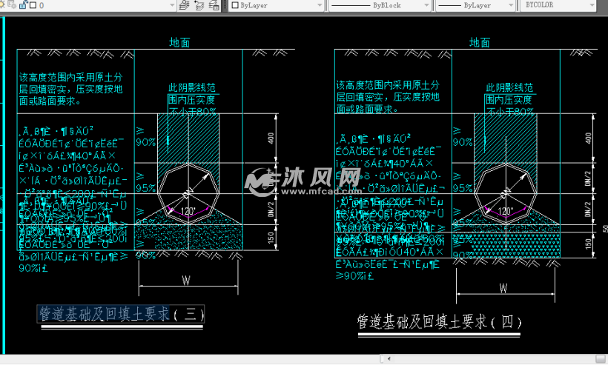Select the W dimension in right drawing
This screenshot has height=365, width=608.
[503, 288]
